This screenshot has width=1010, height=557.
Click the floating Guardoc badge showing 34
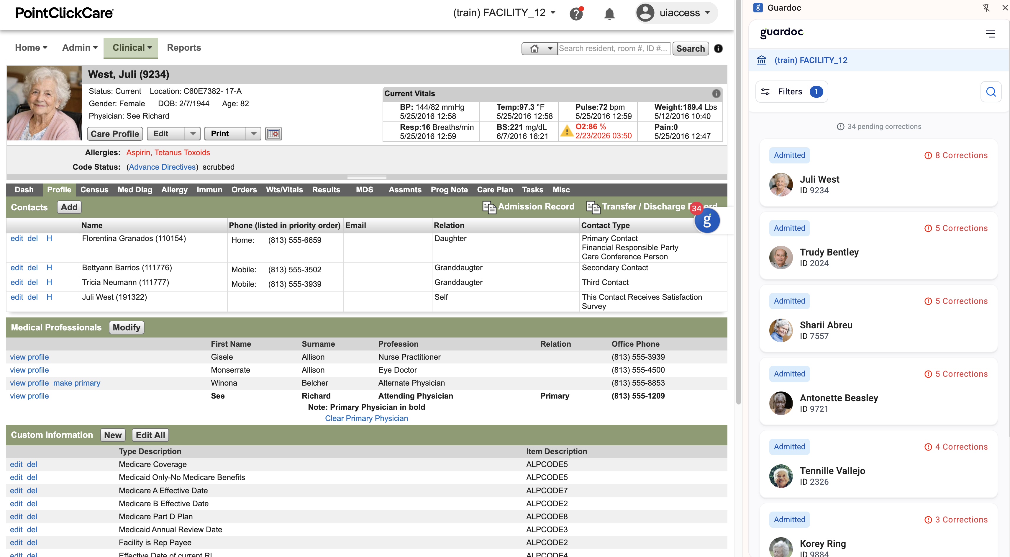pos(707,221)
